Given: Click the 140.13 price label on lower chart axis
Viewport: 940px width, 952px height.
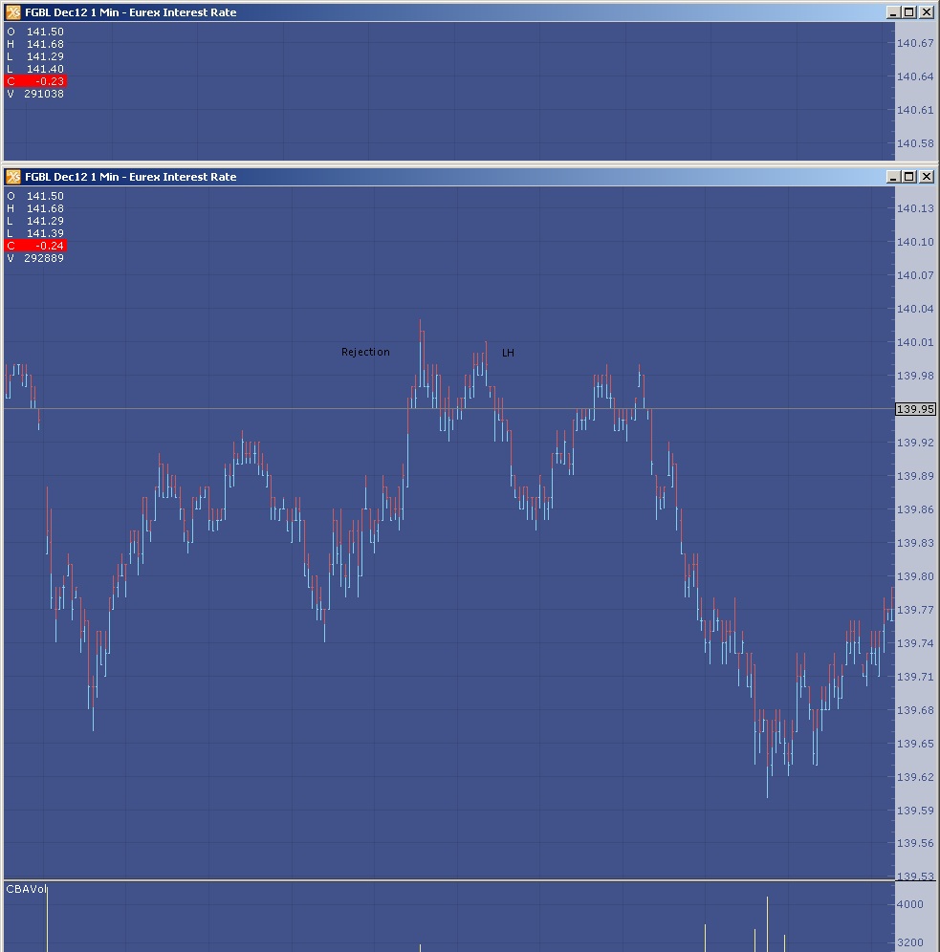Looking at the screenshot, I should tap(915, 208).
